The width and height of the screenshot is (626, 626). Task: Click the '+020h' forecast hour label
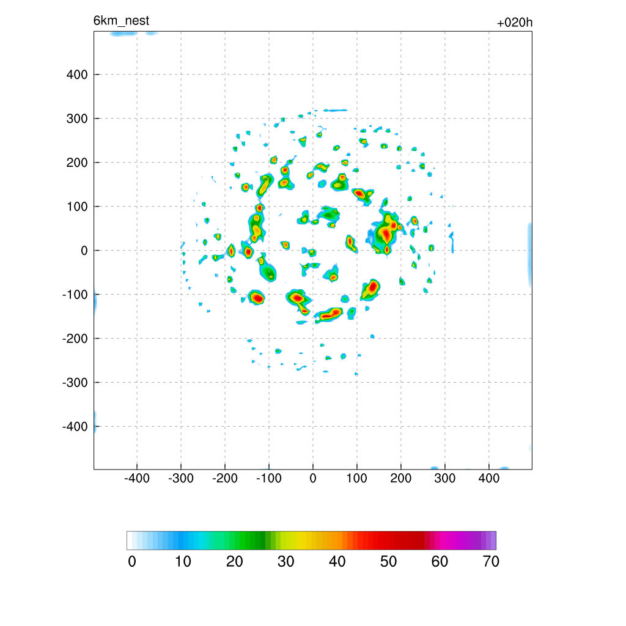pos(515,23)
